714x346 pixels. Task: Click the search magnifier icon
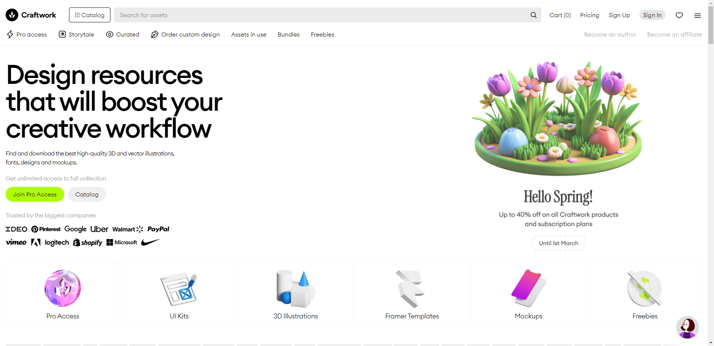[533, 15]
